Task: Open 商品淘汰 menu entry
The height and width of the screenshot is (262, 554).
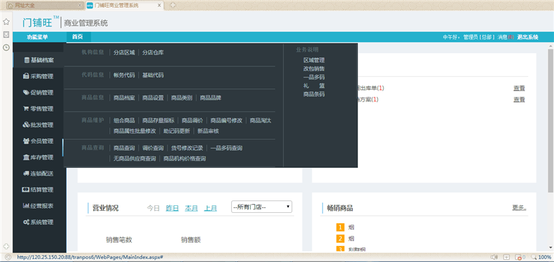Action: (260, 120)
